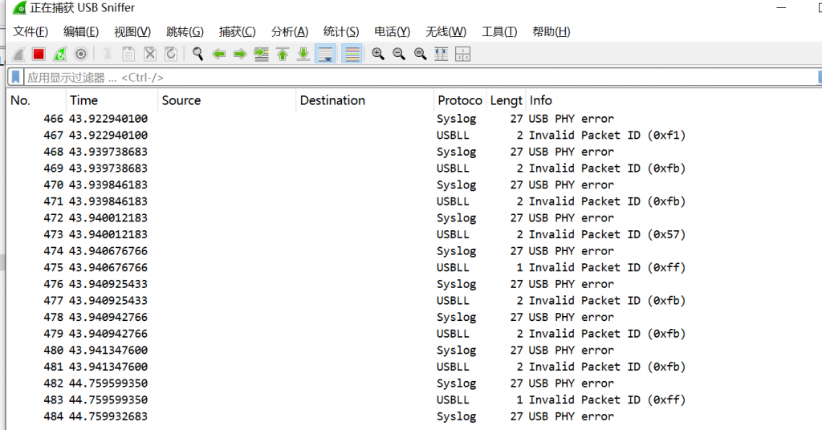Toggle auto-scroll during live capture

325,54
